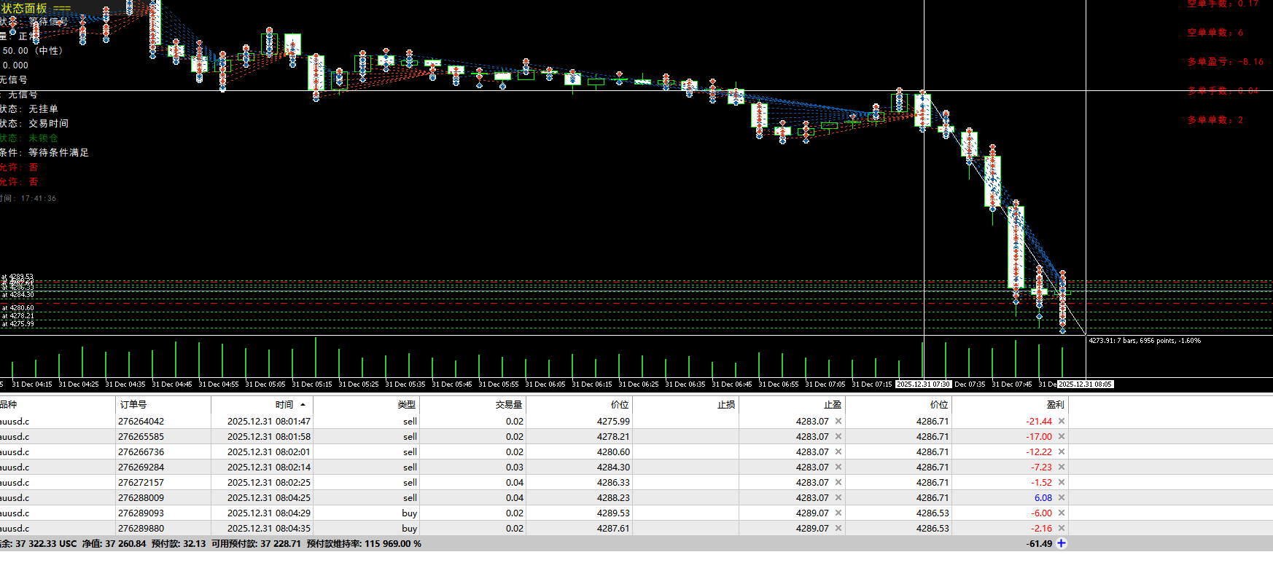Click open price 4275.99
The height and width of the screenshot is (568, 1273).
[613, 421]
